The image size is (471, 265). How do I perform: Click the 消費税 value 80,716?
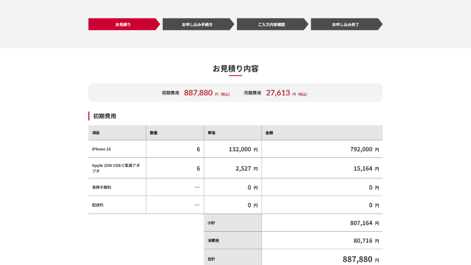coord(363,241)
